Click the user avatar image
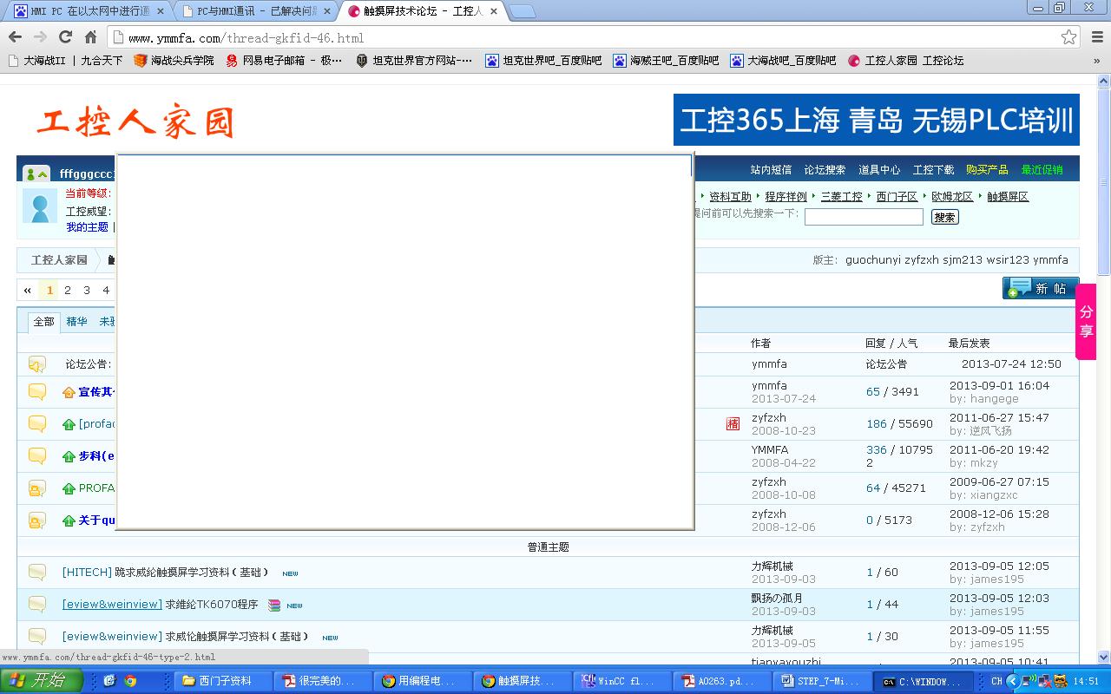The image size is (1111, 694). pyautogui.click(x=40, y=206)
